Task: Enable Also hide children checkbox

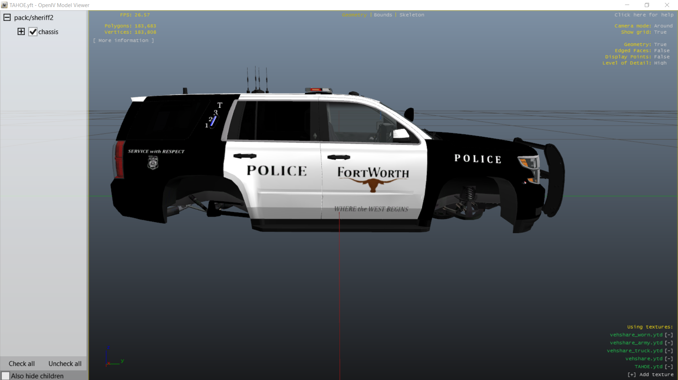Action: click(5, 376)
